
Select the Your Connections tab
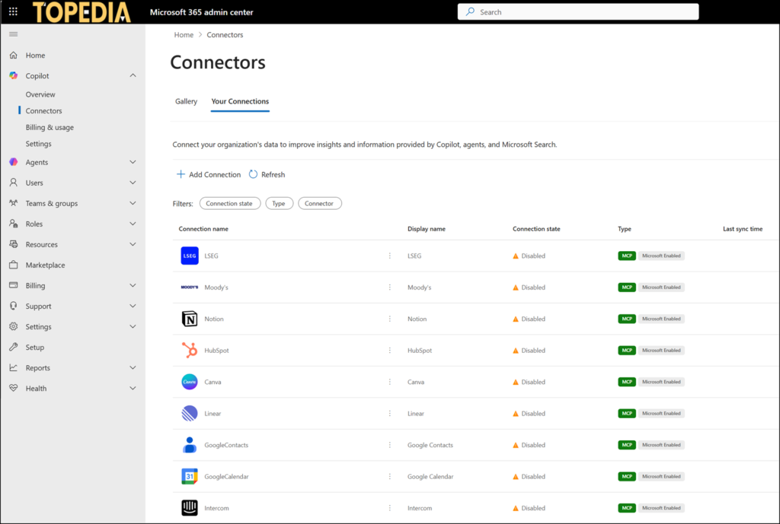coord(240,101)
